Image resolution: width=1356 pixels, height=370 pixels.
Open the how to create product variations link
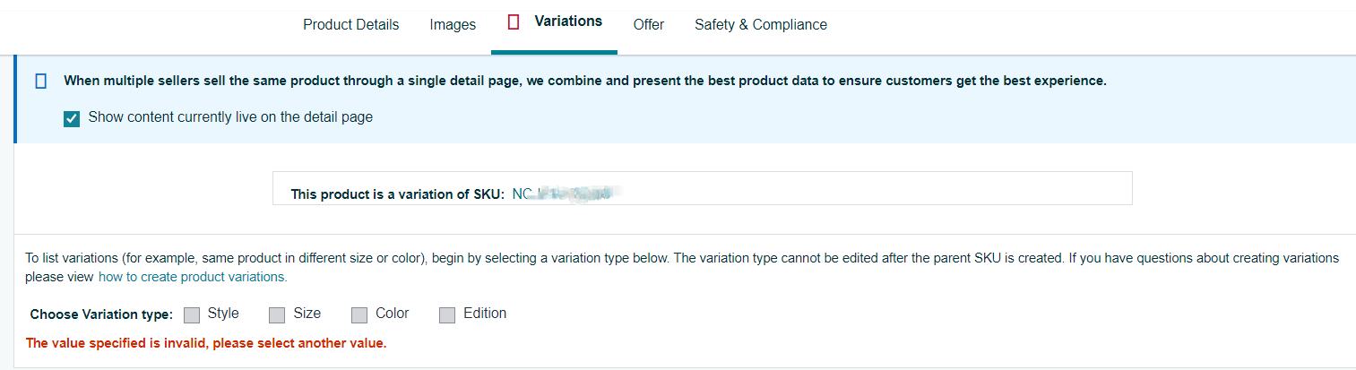193,277
